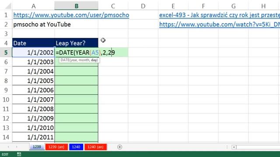Viewport: 280px width, 157px height.
Task: Click cell containing 1/1/2009
Action: coord(33,118)
